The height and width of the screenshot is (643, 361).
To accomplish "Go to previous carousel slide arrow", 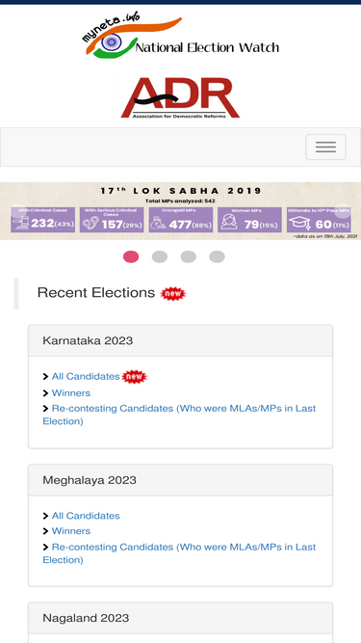I will 17,211.
